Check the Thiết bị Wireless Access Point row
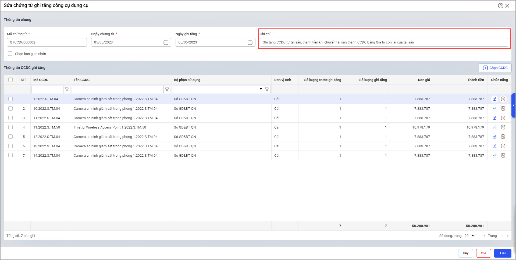Image resolution: width=516 pixels, height=260 pixels. pyautogui.click(x=10, y=127)
